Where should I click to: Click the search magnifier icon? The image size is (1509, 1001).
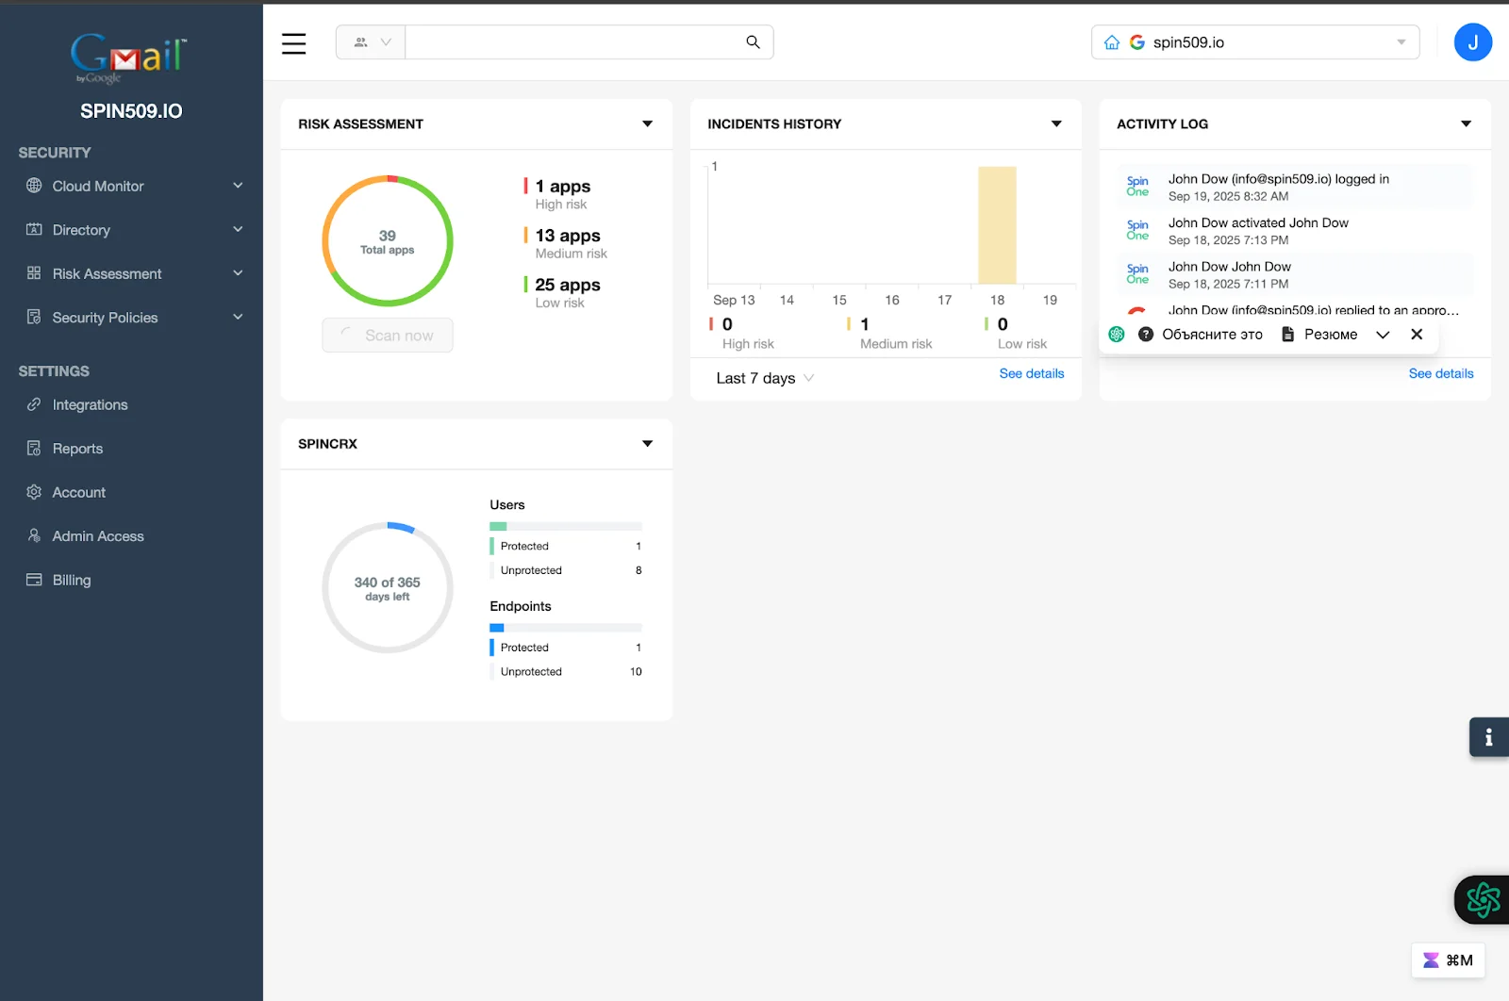click(752, 41)
